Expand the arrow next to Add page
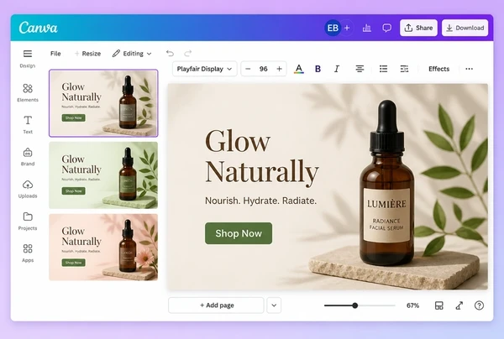The image size is (504, 339). [274, 305]
